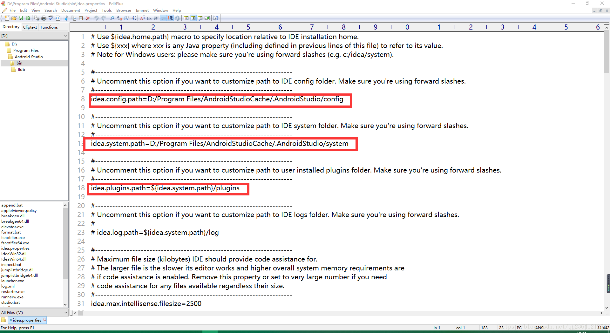Click the editor horizontal scrollbar right arrow
This screenshot has width=610, height=333.
601,313
